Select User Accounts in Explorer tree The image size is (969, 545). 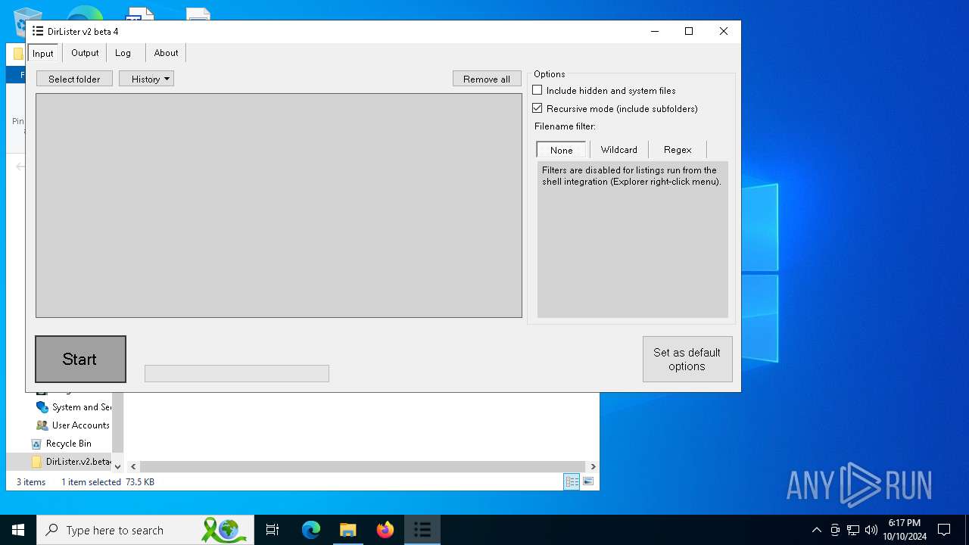[x=73, y=425]
